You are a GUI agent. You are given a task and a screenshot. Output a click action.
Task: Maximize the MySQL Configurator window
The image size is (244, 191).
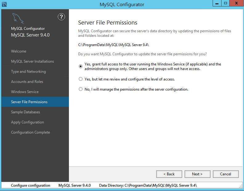point(225,3)
